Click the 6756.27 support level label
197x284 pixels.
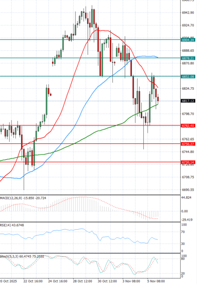[x=187, y=144]
